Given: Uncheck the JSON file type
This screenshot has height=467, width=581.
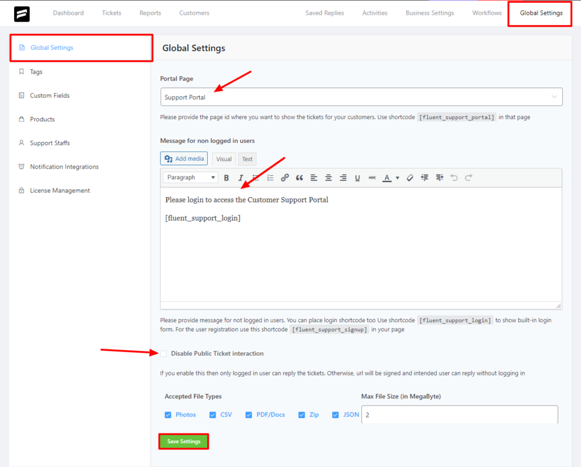Looking at the screenshot, I should 335,415.
